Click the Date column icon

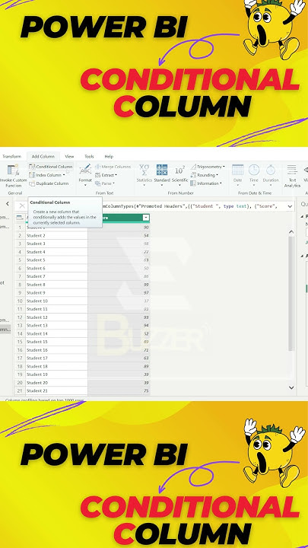(x=237, y=170)
